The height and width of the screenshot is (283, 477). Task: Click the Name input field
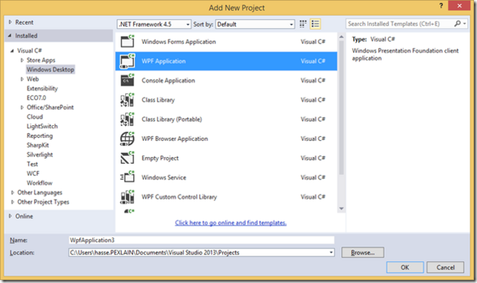[201, 240]
